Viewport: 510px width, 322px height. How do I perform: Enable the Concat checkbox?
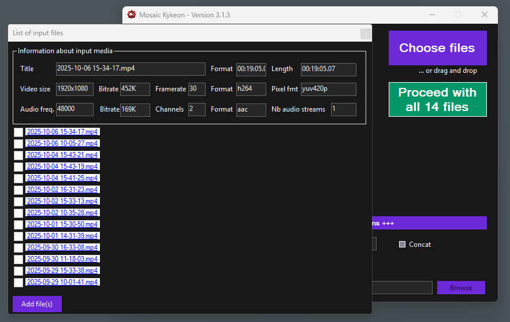tap(402, 244)
